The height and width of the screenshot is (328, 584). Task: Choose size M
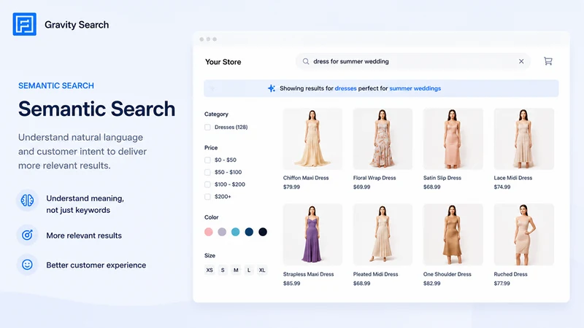(236, 270)
